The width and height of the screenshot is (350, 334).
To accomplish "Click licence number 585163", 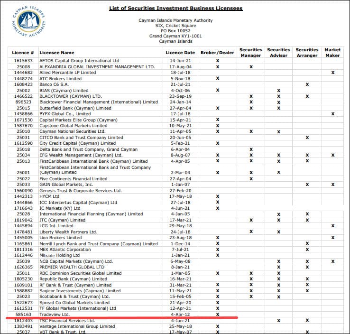I will click(23, 314).
